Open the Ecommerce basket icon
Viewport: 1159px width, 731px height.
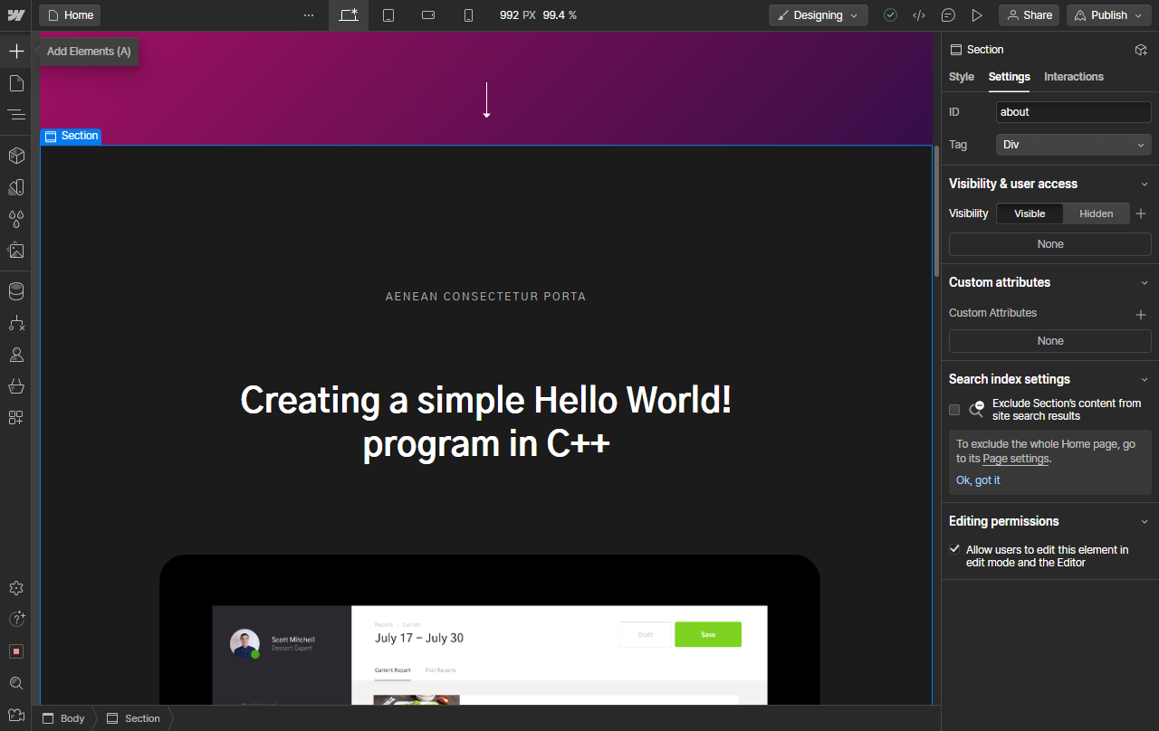16,386
